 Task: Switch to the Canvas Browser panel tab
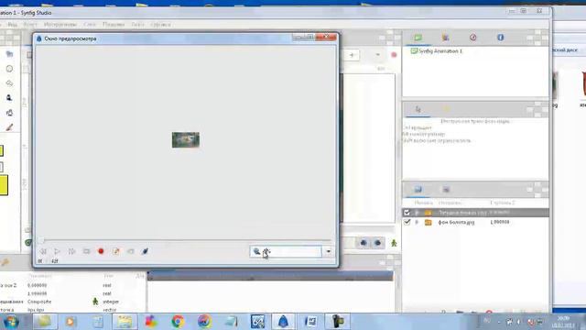(418, 38)
